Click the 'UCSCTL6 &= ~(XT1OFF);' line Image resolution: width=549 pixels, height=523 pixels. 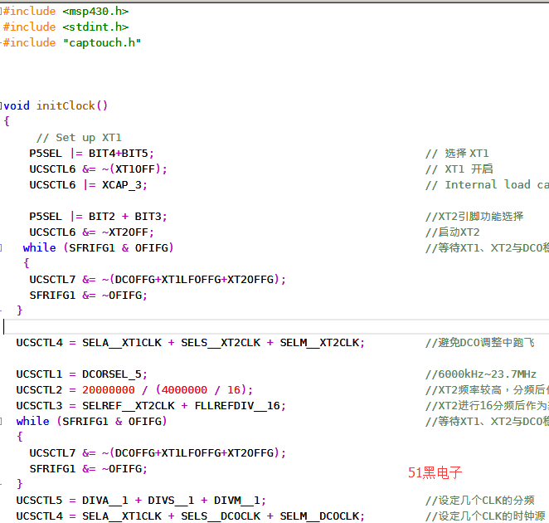click(x=99, y=169)
